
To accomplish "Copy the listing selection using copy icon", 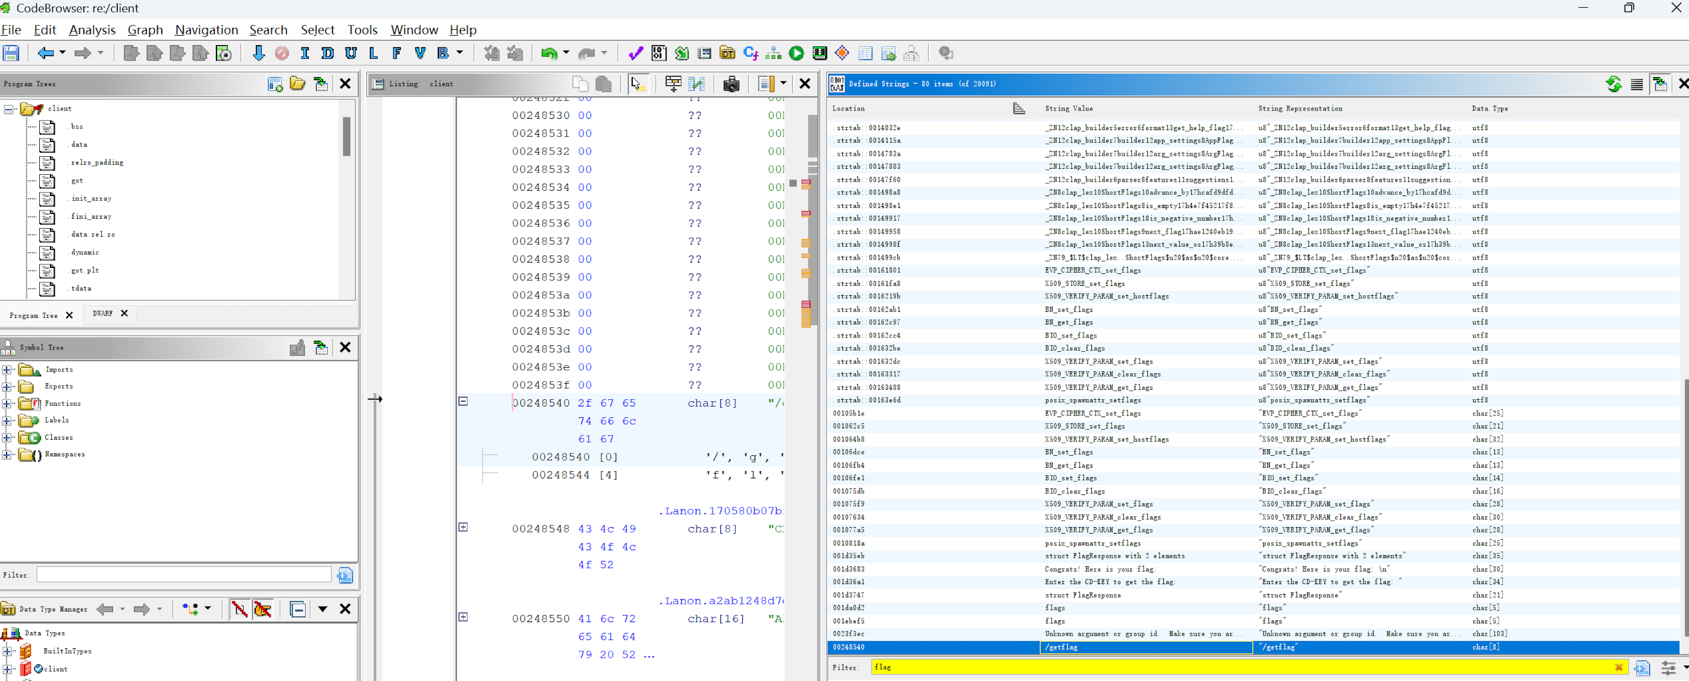I will pos(580,84).
